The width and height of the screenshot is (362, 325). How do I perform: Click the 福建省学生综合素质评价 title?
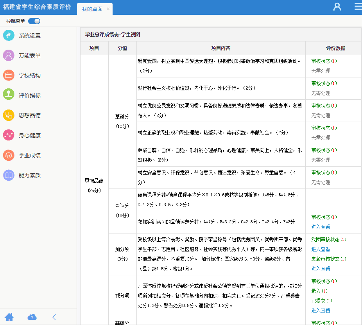[37, 7]
